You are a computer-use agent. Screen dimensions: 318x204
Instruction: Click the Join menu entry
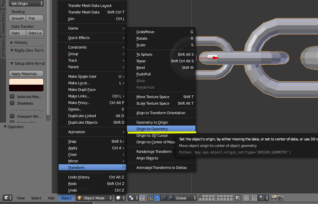(92, 19)
